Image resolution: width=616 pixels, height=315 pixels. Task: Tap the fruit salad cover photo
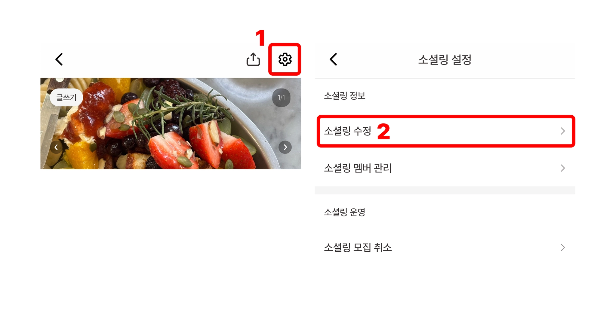(x=171, y=123)
